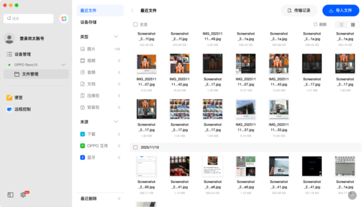Viewport: 364px width, 207px height.
Task: Switch to grid view icon
Action: click(353, 25)
